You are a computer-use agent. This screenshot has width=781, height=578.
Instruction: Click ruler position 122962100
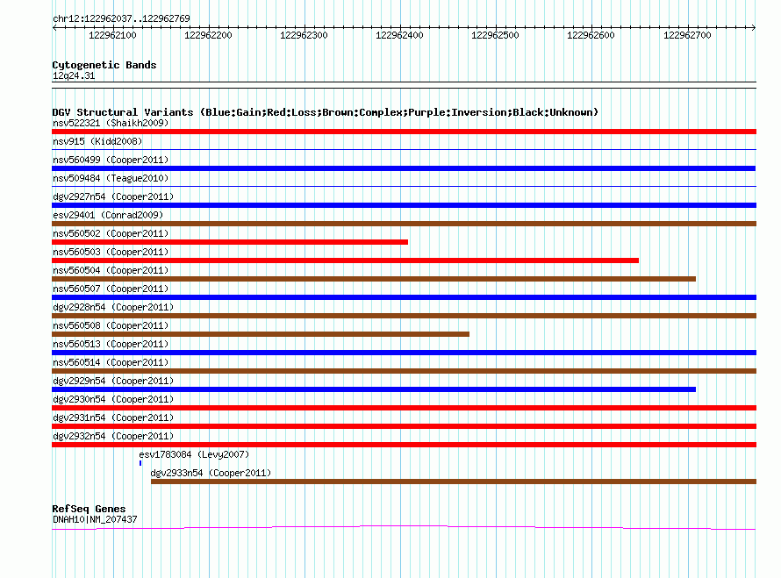point(112,35)
